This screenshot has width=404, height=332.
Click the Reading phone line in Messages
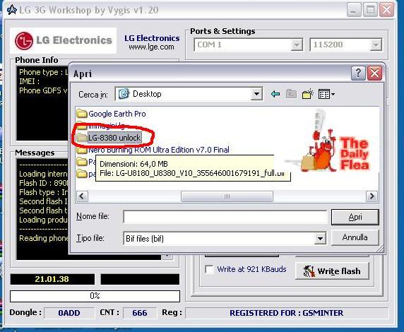43,238
